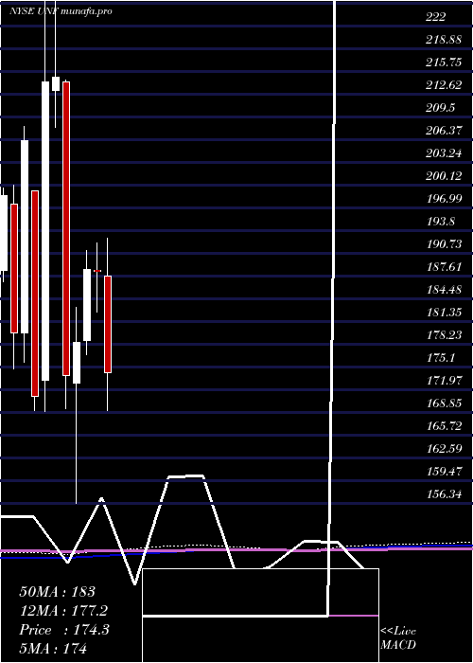Viewport: 473px width, 663px height.
Task: Click the 215.75 price axis label
Action: 444,63
